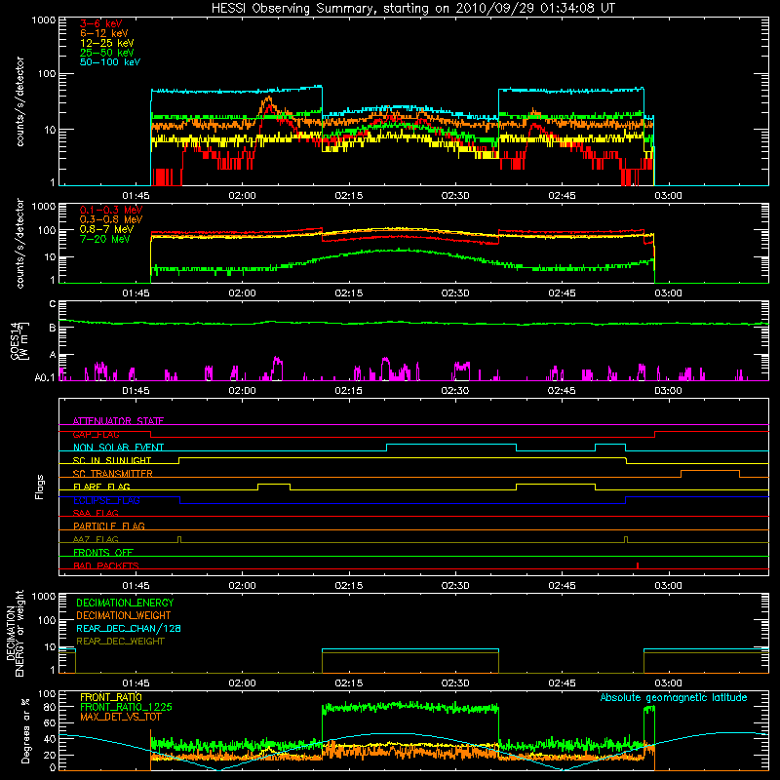780x780 pixels.
Task: Pick the "25-50 keV" legend entry
Action: click(x=107, y=53)
